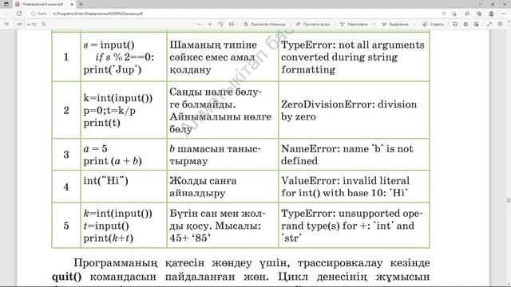Click the text 'ValueError: invalid literal for int()'
This screenshot has height=287, width=511.
345,187
